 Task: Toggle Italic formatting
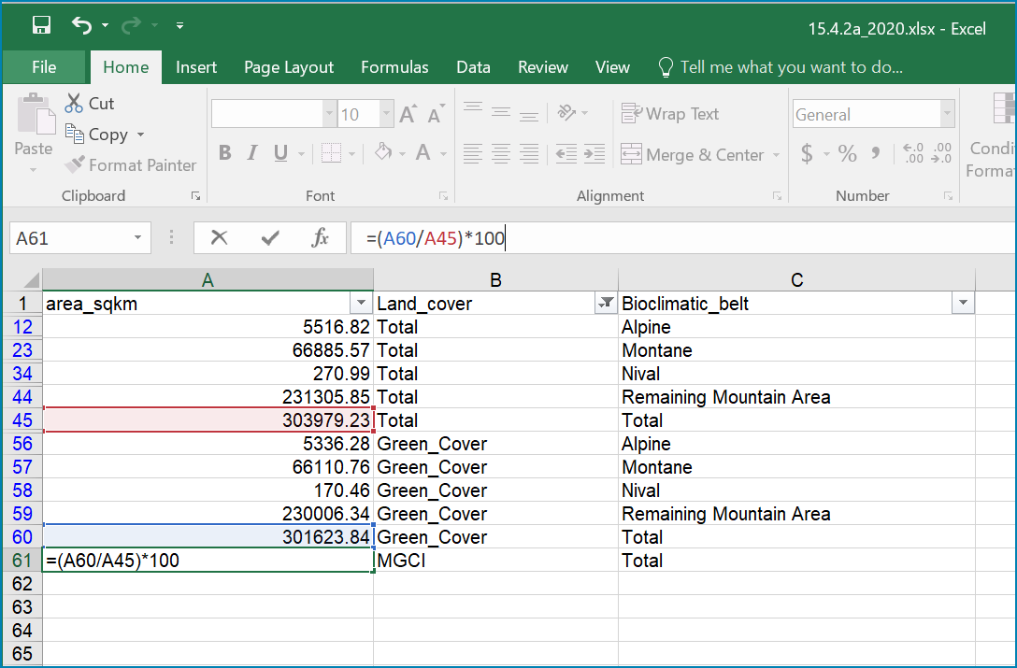pos(252,153)
